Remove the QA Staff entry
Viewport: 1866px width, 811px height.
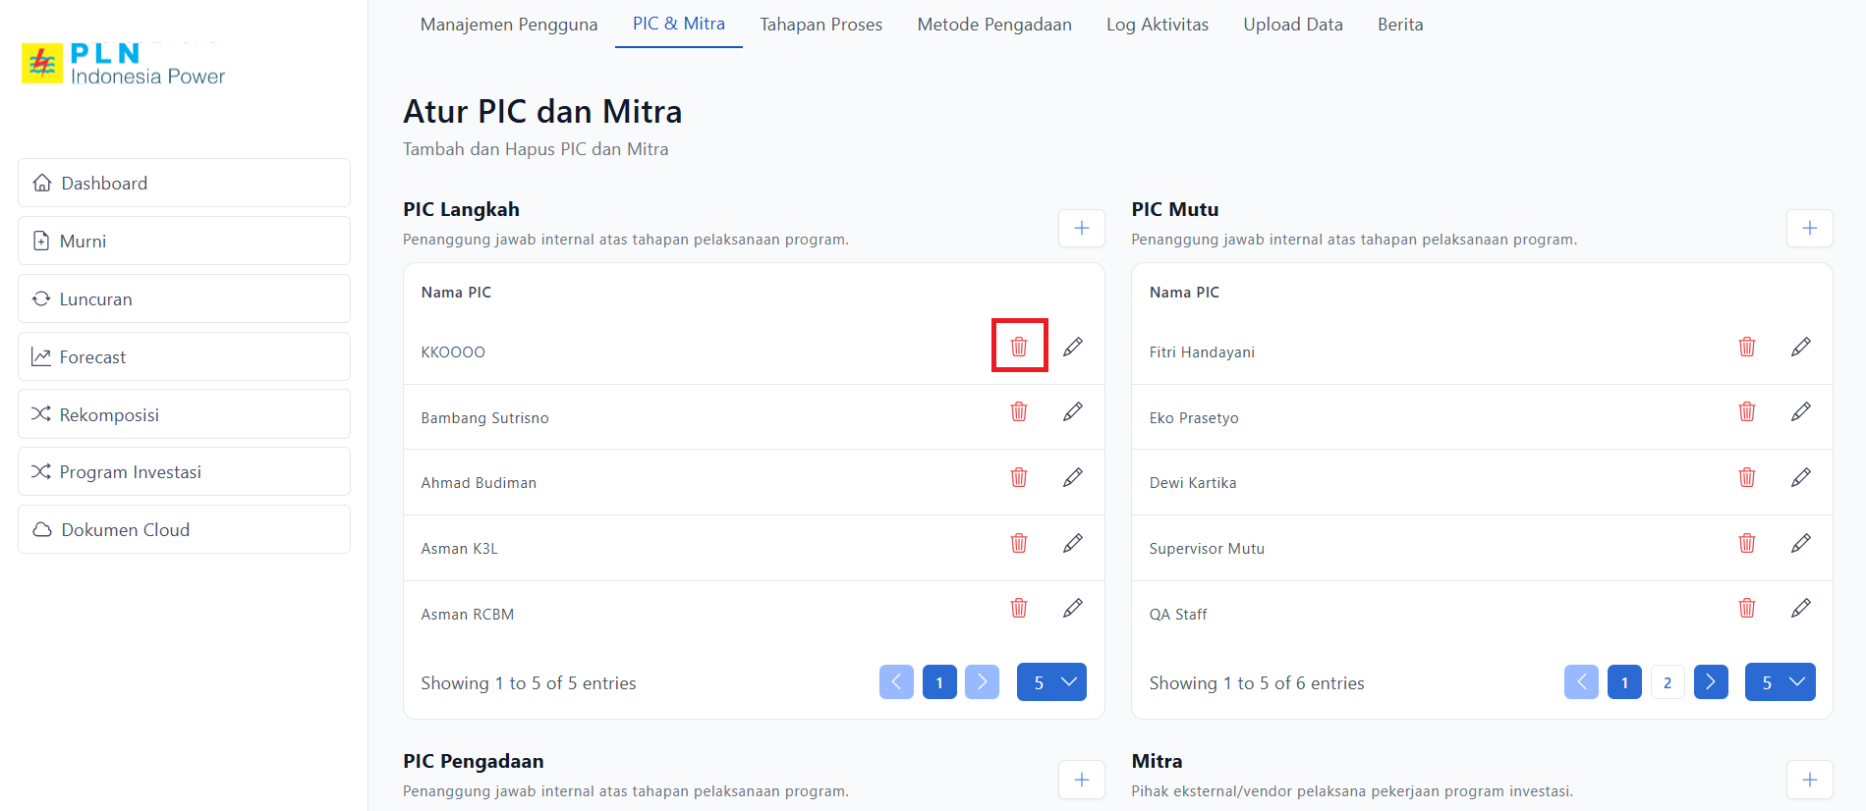click(x=1746, y=609)
